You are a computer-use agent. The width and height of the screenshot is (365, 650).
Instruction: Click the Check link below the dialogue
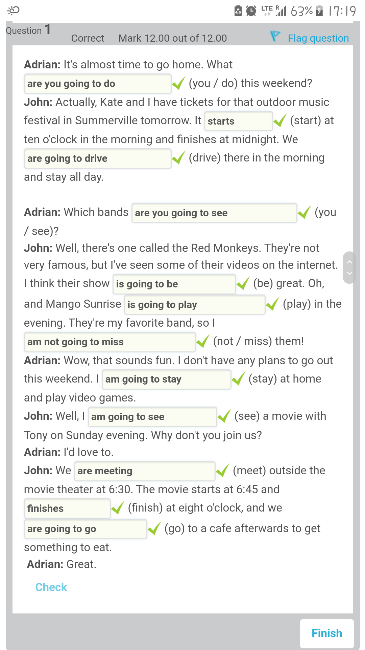[51, 587]
